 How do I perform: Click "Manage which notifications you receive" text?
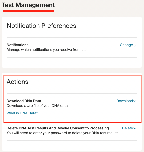pyautogui.click(x=46, y=50)
